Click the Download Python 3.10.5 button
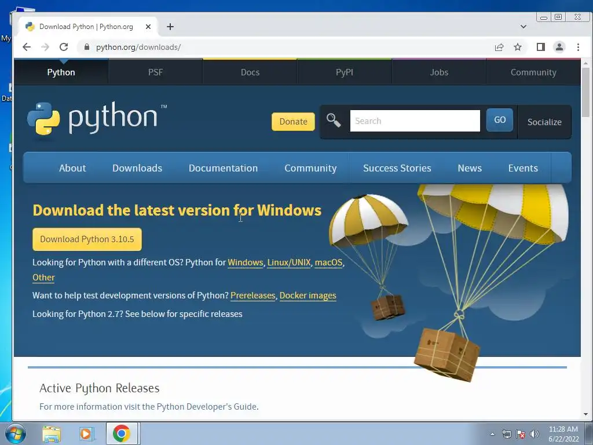 click(x=87, y=239)
